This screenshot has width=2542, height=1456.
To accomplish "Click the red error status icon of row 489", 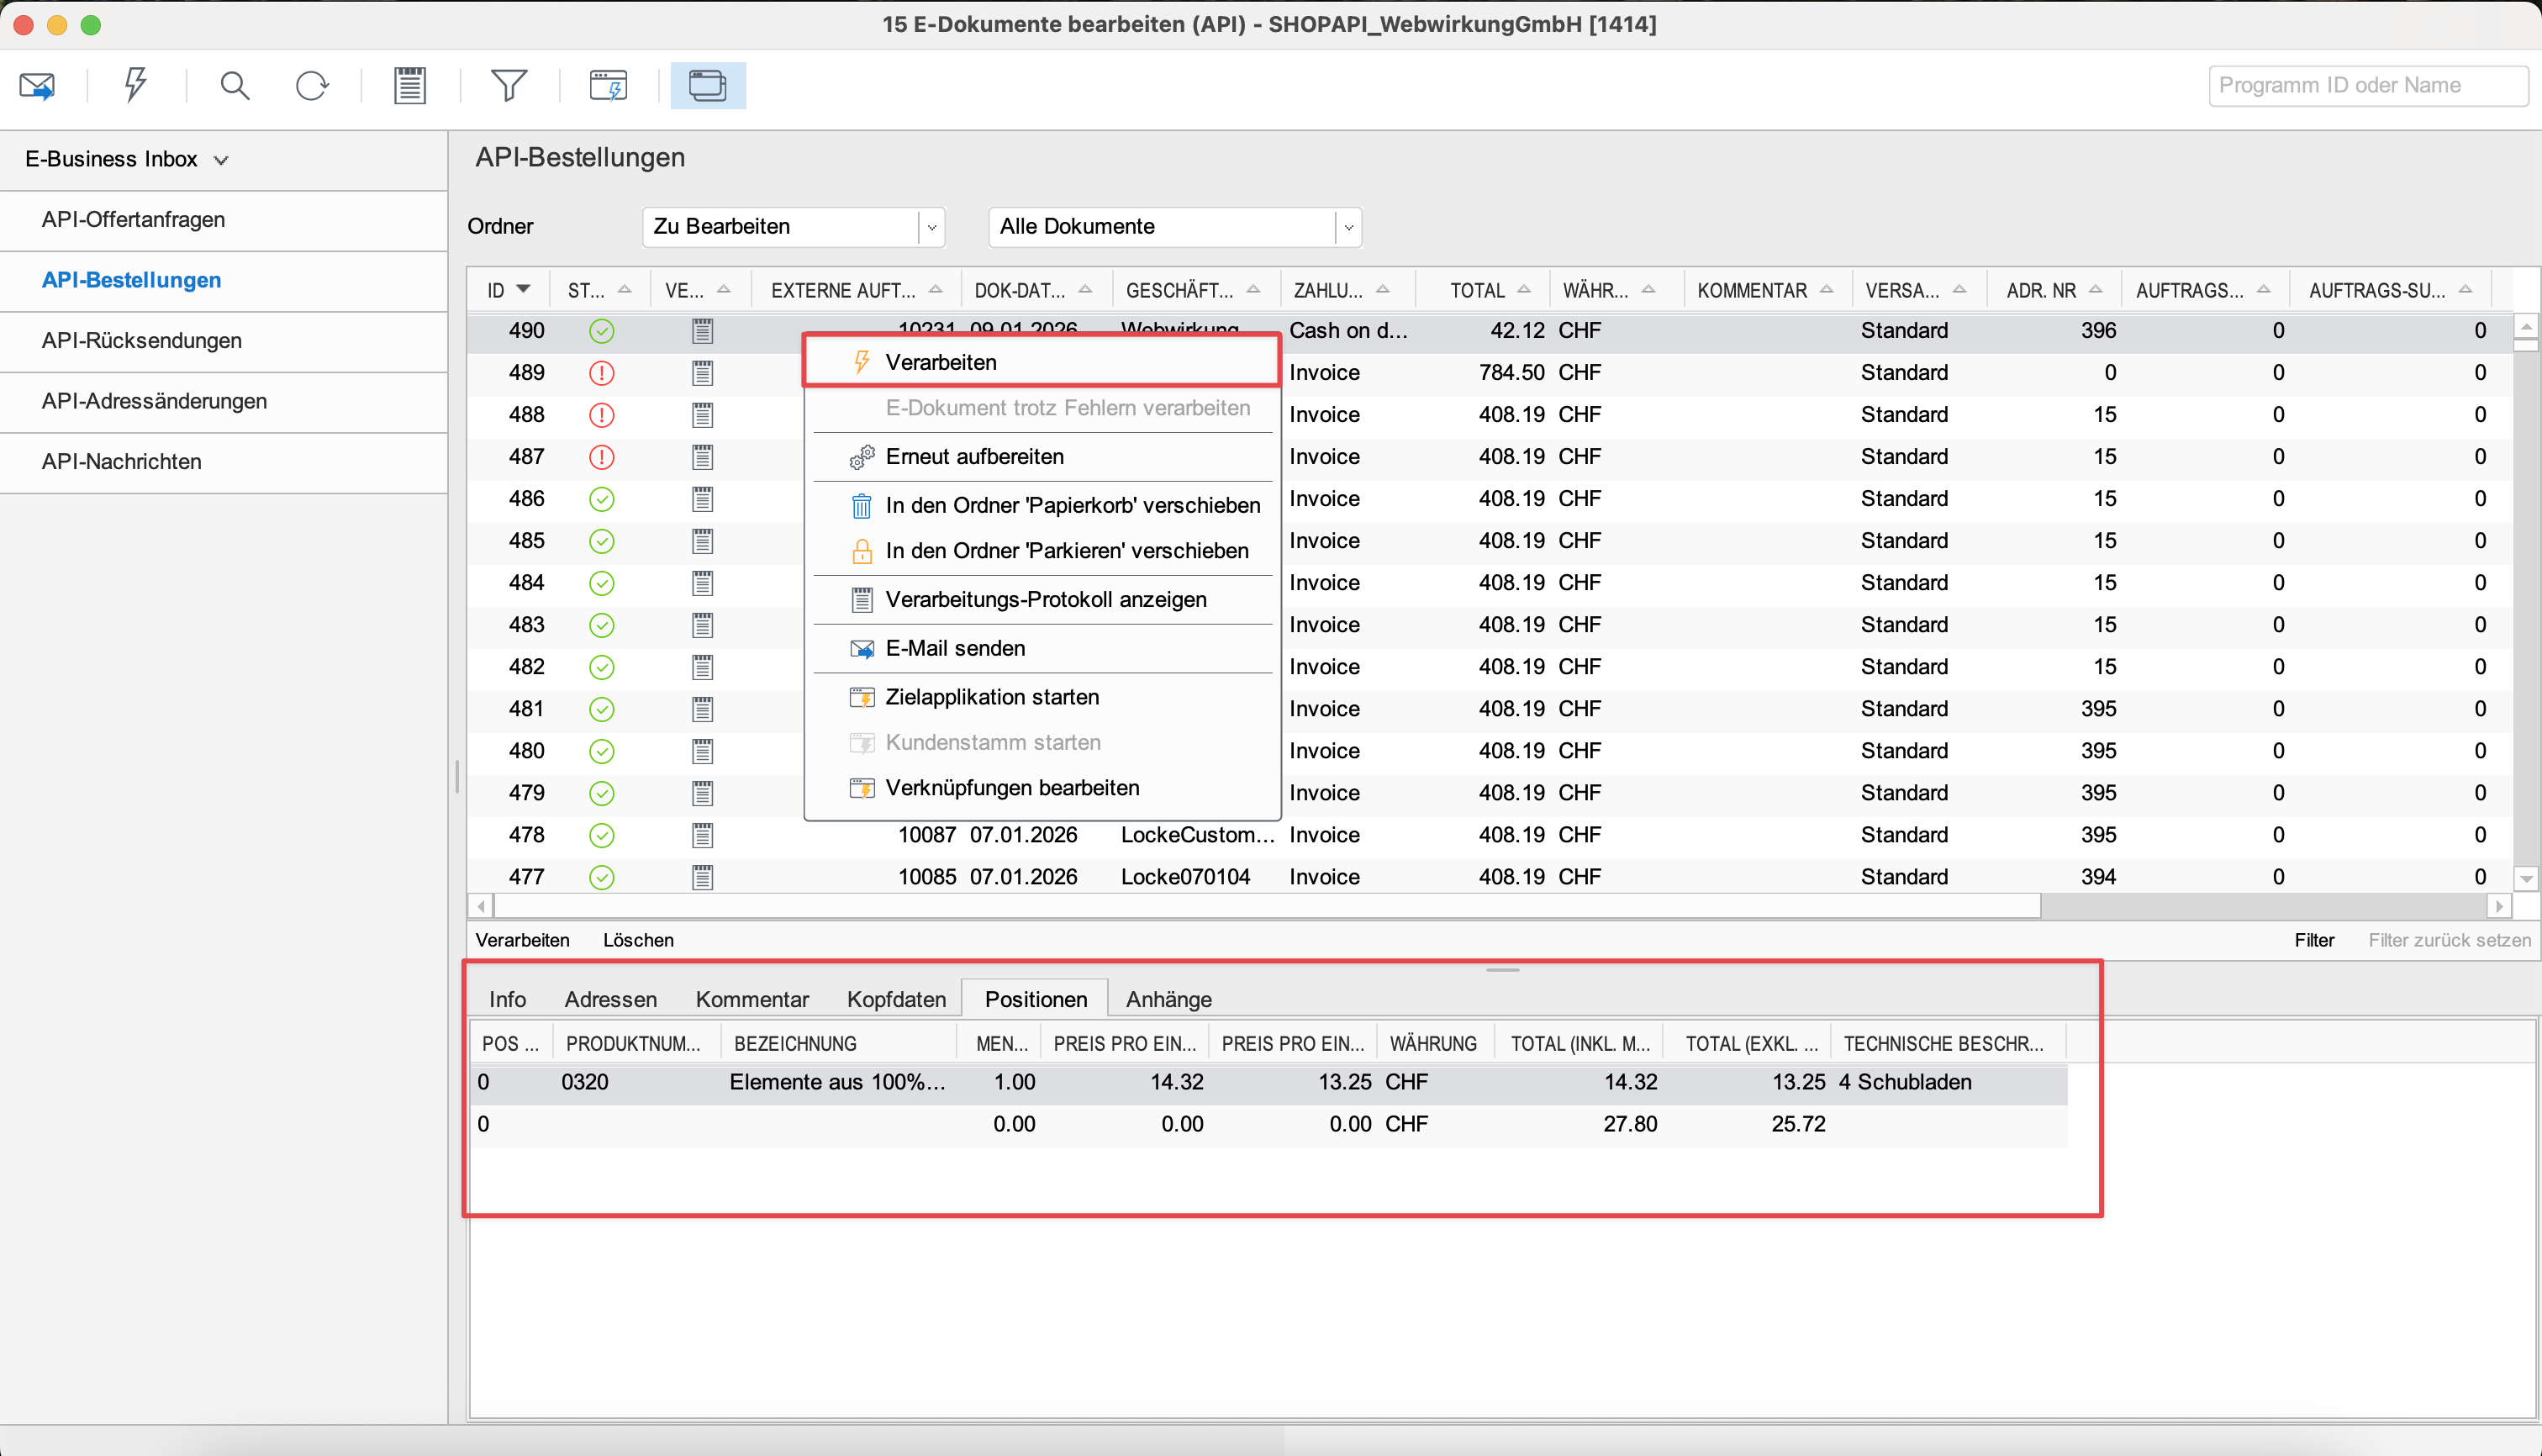I will coord(601,373).
